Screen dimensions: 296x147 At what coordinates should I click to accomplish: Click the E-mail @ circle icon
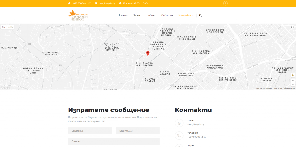[179, 123]
